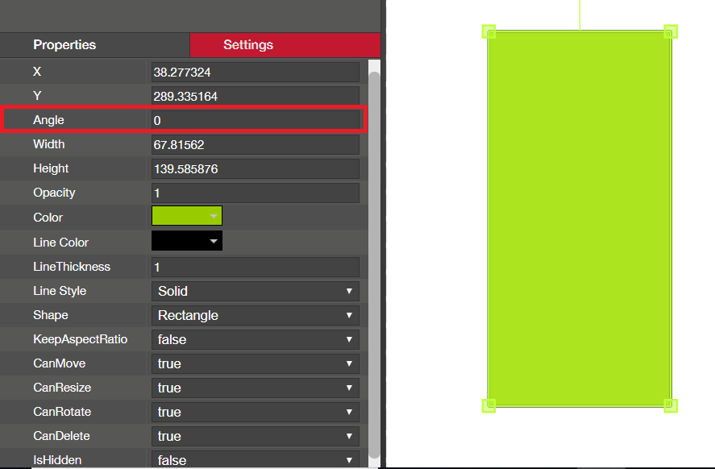Click the bottom-right resize handle of rectangle
This screenshot has height=469, width=715.
click(x=670, y=405)
